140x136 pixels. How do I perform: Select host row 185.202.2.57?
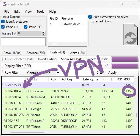[68, 121]
